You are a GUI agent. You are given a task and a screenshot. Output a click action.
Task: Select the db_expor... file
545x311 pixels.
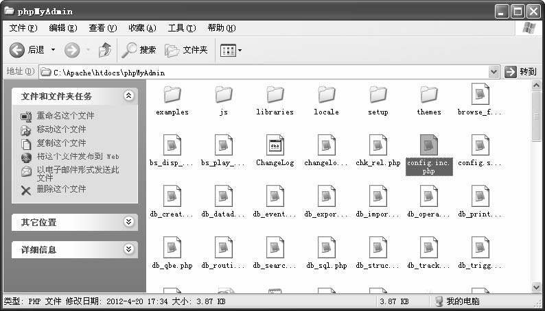[326, 202]
